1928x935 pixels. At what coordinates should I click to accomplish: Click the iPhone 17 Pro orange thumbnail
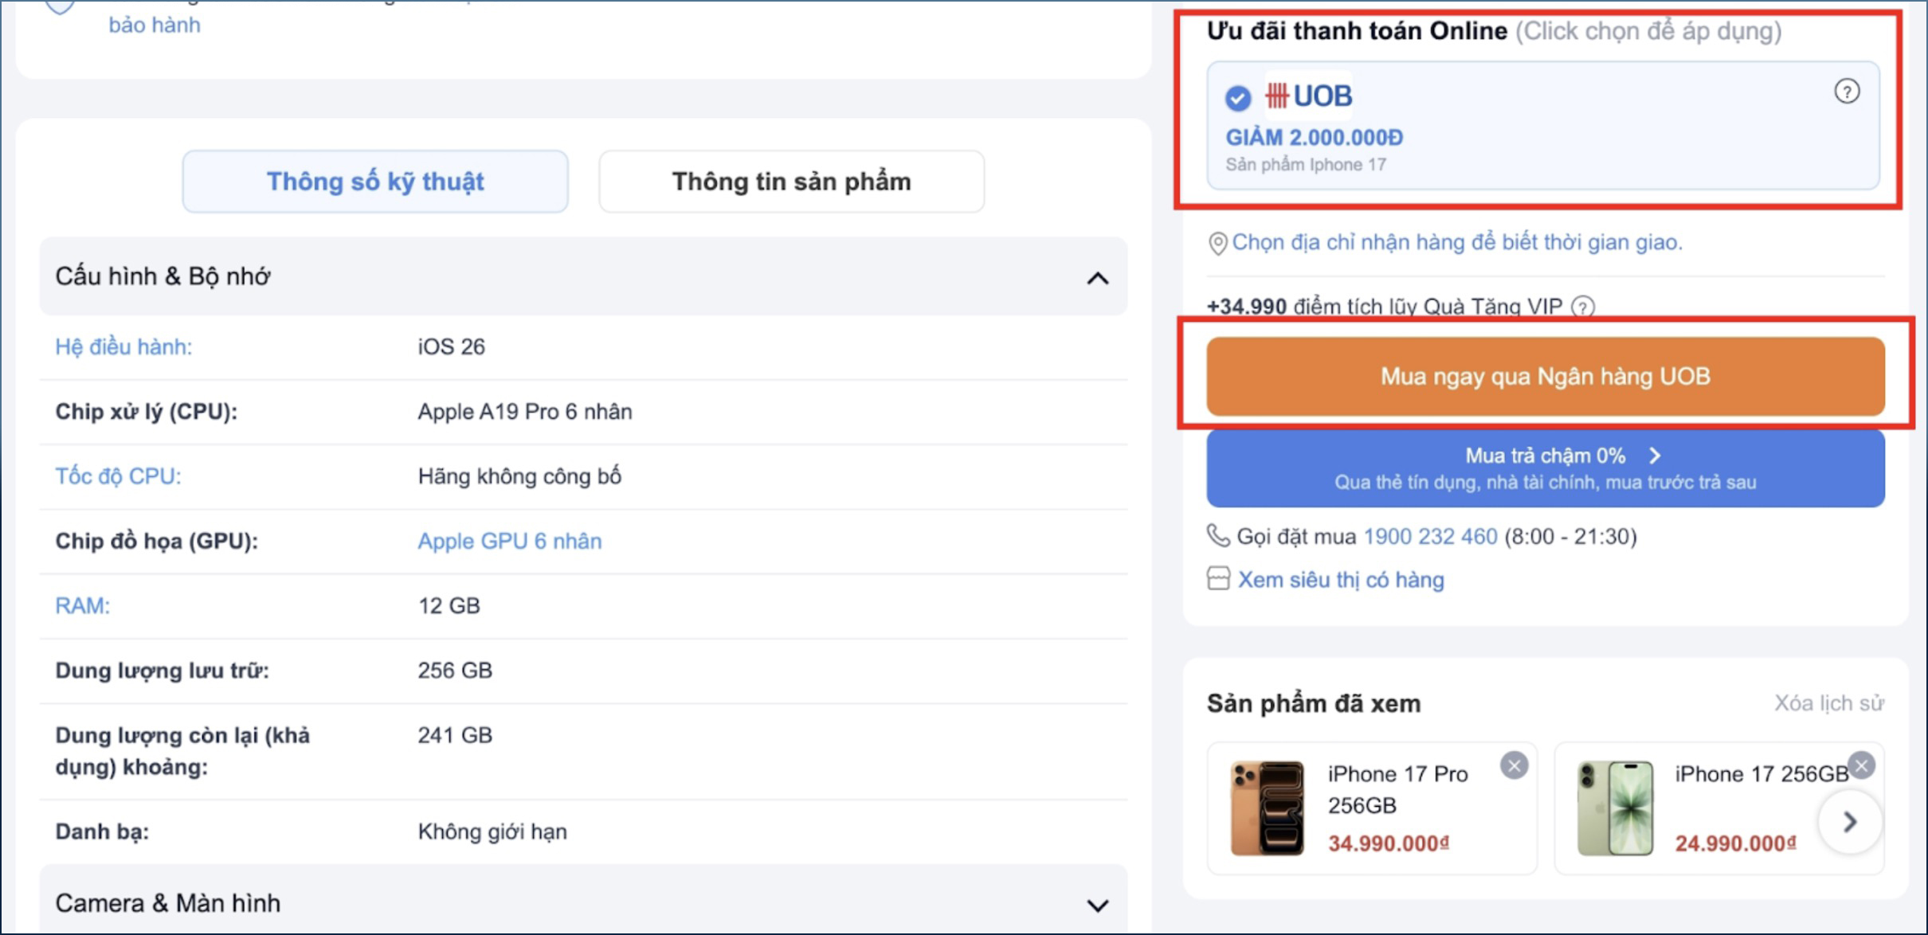(1268, 808)
